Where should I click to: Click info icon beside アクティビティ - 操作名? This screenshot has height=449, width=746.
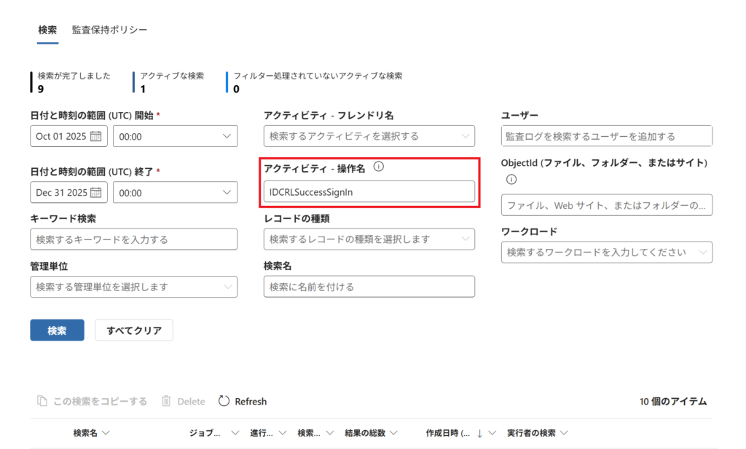point(378,167)
